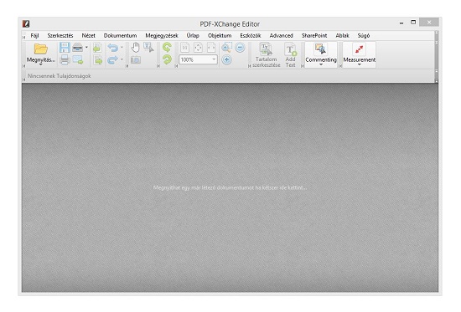Open the Undo history dropdown arrow
461x312 pixels.
(x=122, y=47)
